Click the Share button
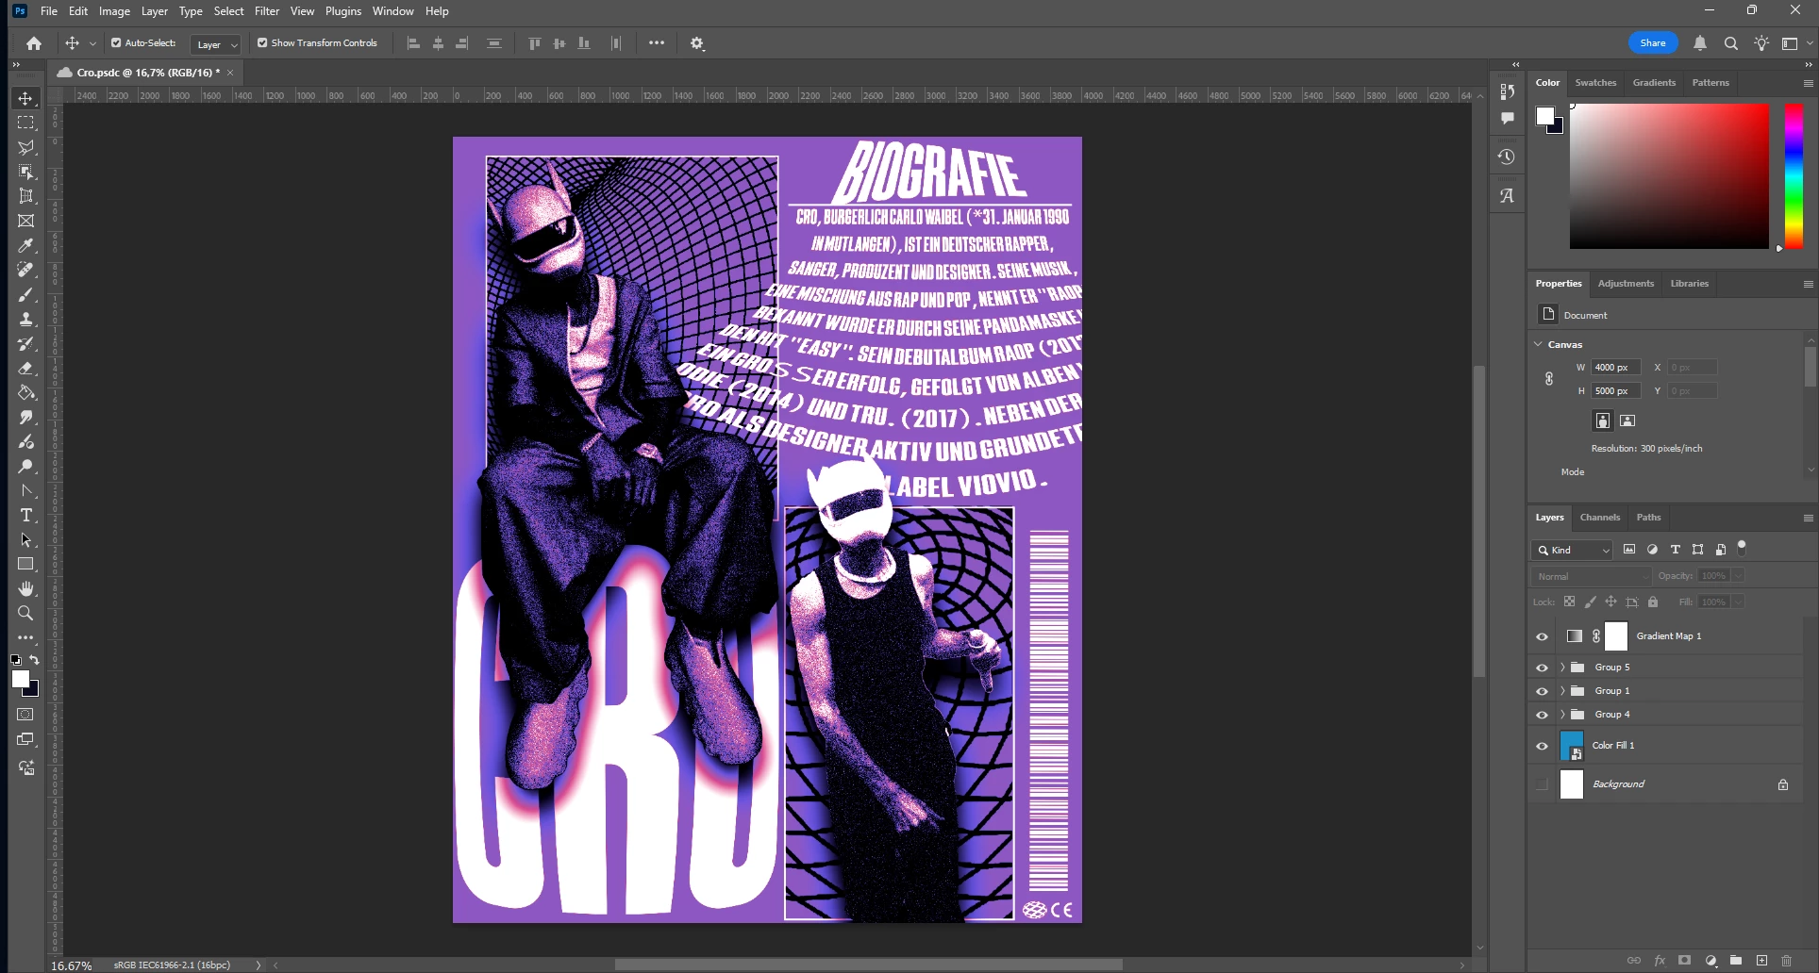Image resolution: width=1819 pixels, height=973 pixels. click(1653, 43)
